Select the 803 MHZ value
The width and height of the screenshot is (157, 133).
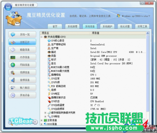(95, 86)
